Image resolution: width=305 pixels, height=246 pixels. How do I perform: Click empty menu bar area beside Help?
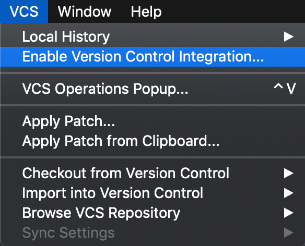point(233,11)
